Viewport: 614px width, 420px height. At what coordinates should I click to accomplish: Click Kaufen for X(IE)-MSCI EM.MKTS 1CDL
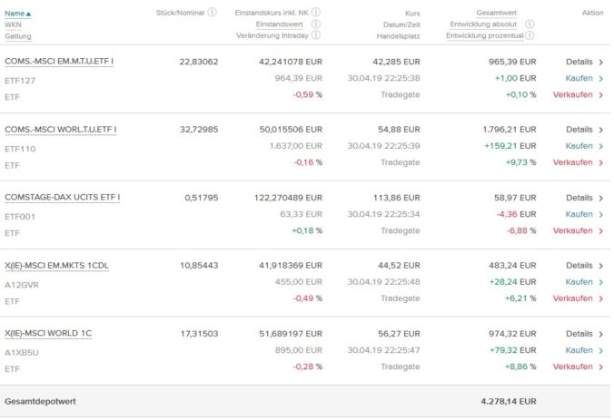tap(584, 282)
